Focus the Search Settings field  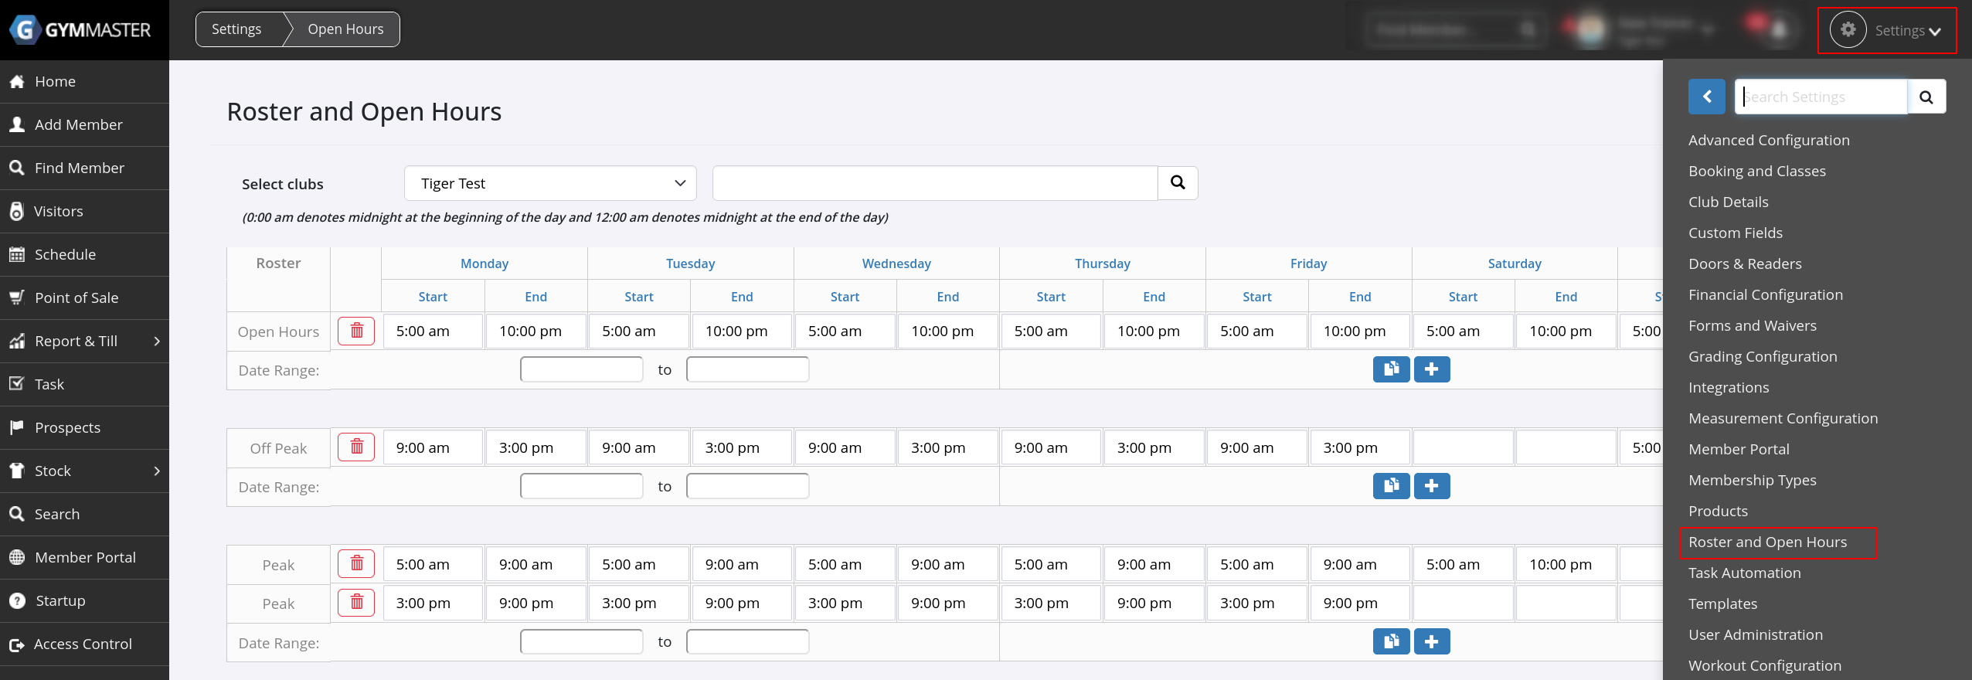tap(1821, 97)
